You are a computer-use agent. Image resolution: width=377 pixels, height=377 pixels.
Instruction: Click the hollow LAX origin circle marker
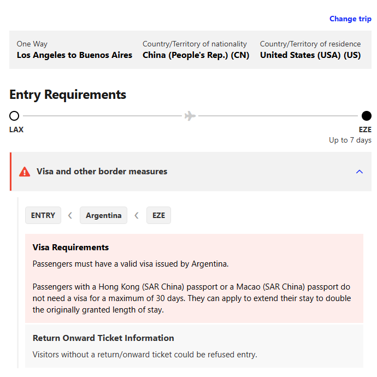point(14,116)
